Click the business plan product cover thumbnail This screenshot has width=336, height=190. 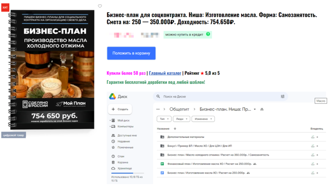point(52,69)
